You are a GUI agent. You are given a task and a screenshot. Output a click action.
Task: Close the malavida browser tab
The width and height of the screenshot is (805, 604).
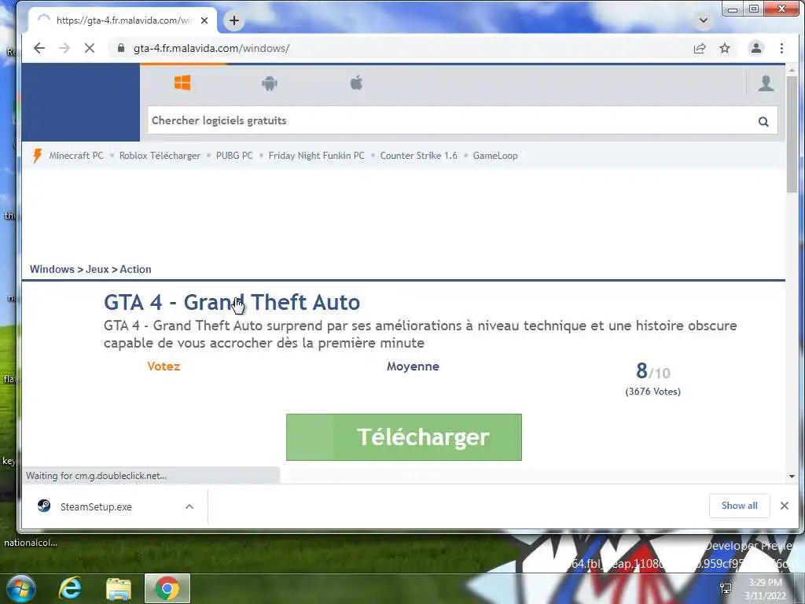click(204, 20)
